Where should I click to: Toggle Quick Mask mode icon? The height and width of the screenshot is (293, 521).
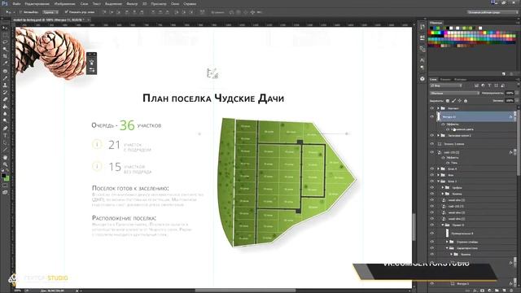tap(5, 186)
